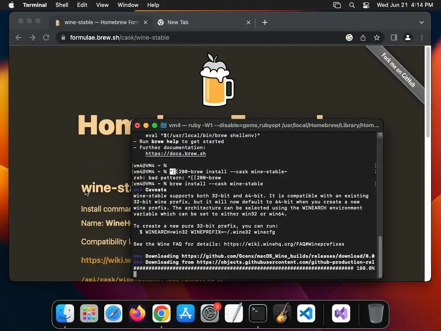Open TextEdit from the Dock
Image resolution: width=441 pixels, height=331 pixels.
pyautogui.click(x=234, y=313)
